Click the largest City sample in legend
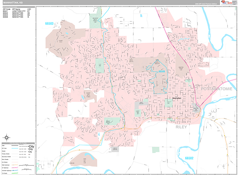Image resolution: width=239 pixels, height=175 pixels. (31, 146)
